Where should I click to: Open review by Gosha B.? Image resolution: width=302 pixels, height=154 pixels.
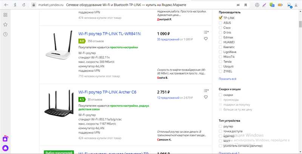pos(163,78)
